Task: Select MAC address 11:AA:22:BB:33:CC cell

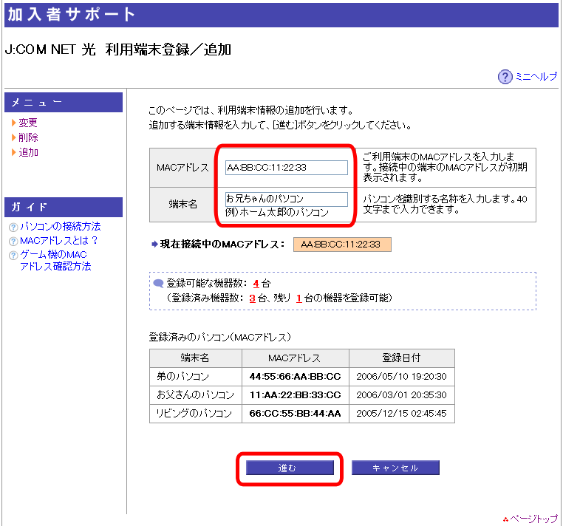Action: tap(295, 395)
